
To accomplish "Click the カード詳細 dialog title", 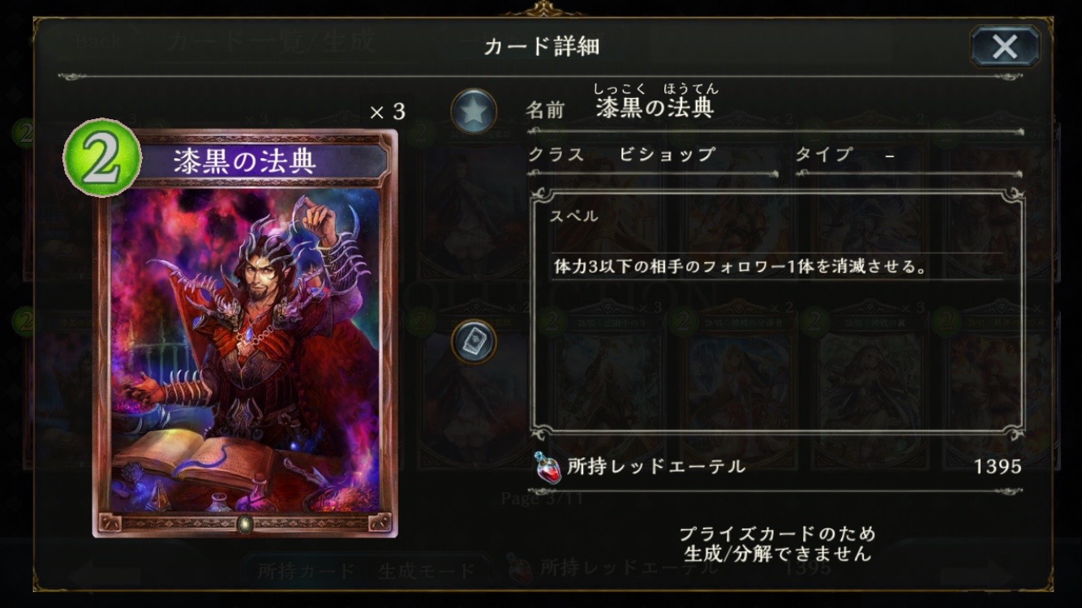I will 541,46.
